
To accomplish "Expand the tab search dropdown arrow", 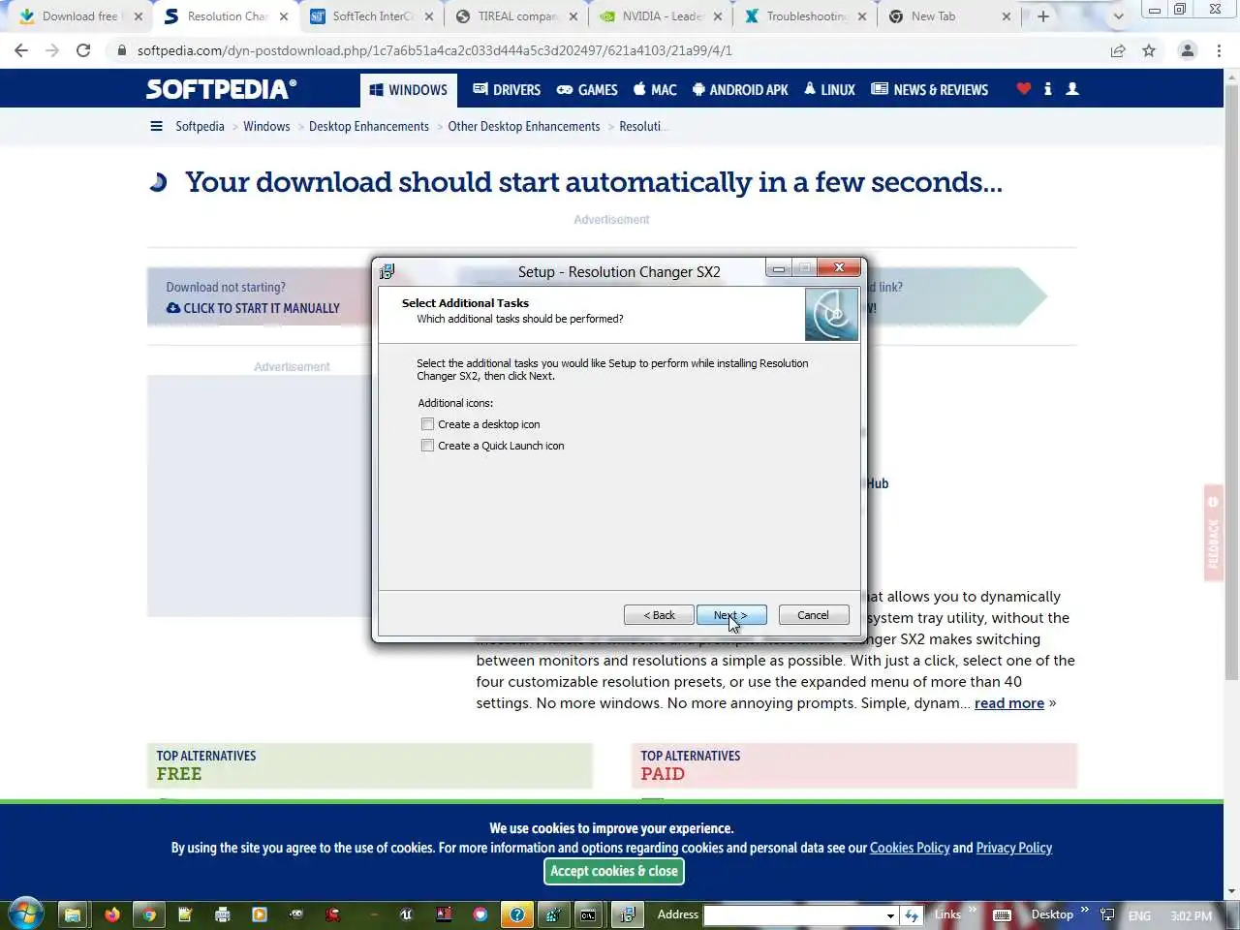I will coord(1118,16).
